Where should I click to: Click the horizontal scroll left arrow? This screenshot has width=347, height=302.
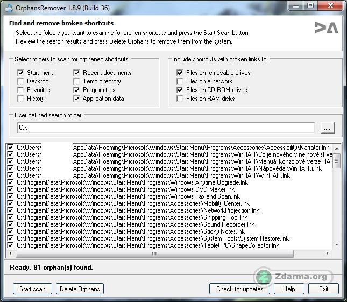(x=10, y=254)
